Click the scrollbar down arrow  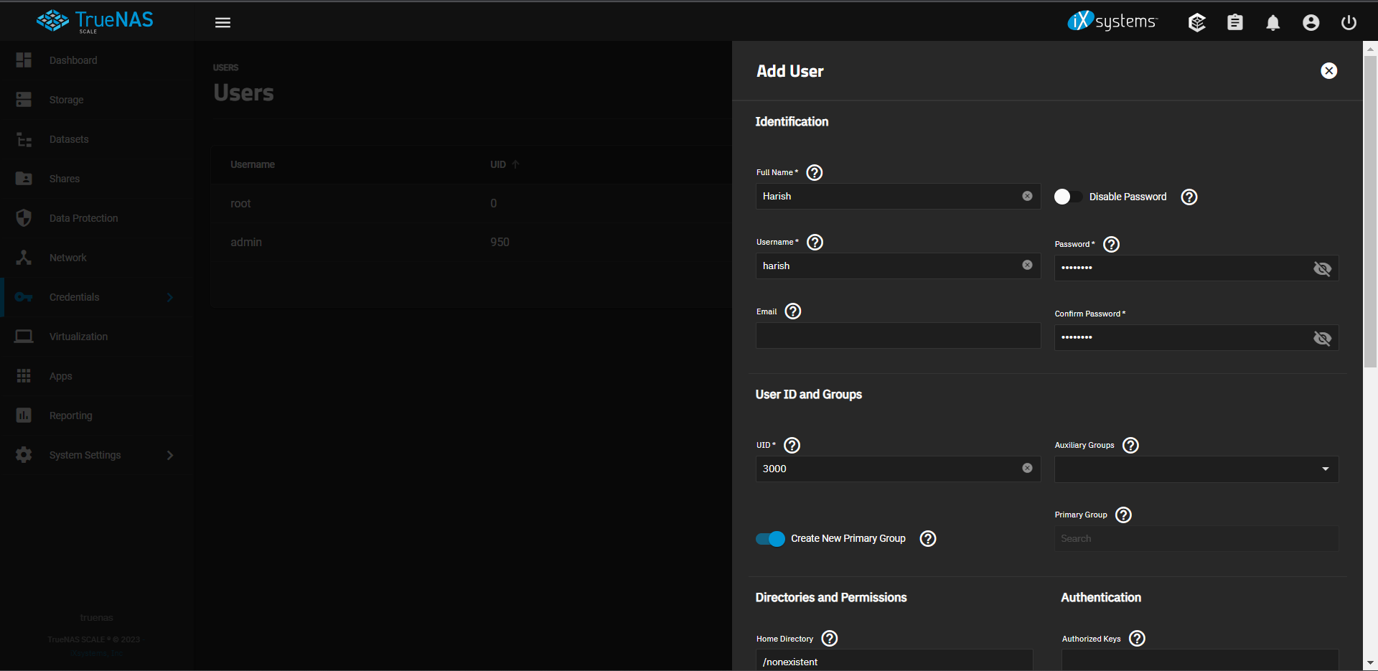[1370, 663]
